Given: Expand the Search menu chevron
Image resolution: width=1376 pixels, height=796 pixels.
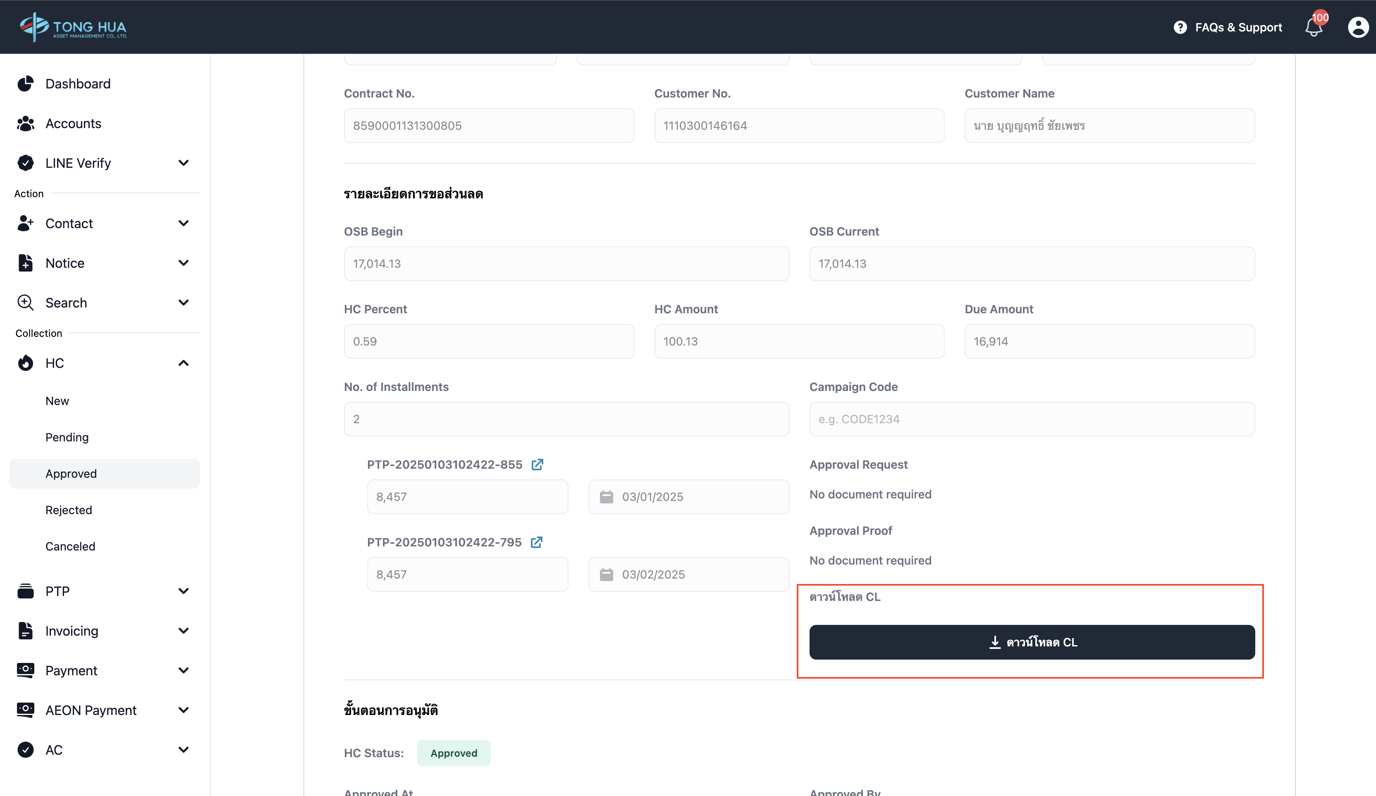Looking at the screenshot, I should tap(184, 303).
